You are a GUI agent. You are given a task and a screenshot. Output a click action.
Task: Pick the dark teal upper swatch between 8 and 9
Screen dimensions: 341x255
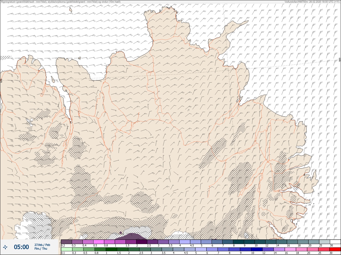pos(238,242)
